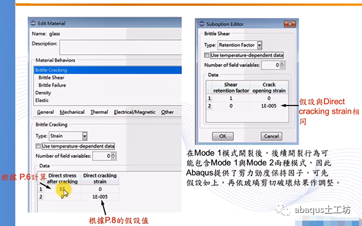Click Direct cracking strain column header
Screen dimensions: 362x226
tap(100, 179)
